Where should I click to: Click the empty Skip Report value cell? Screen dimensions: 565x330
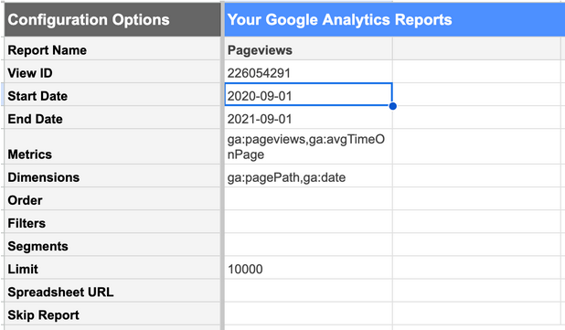(x=308, y=314)
